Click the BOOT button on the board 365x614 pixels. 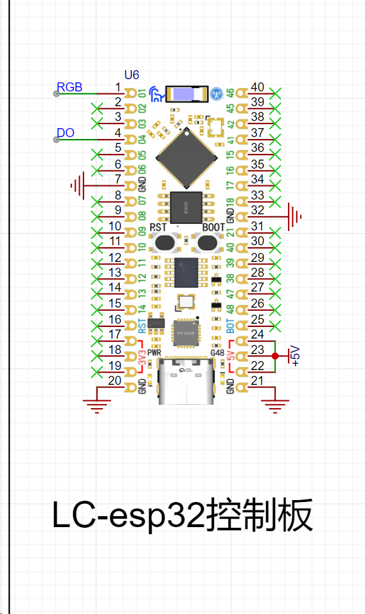point(207,243)
